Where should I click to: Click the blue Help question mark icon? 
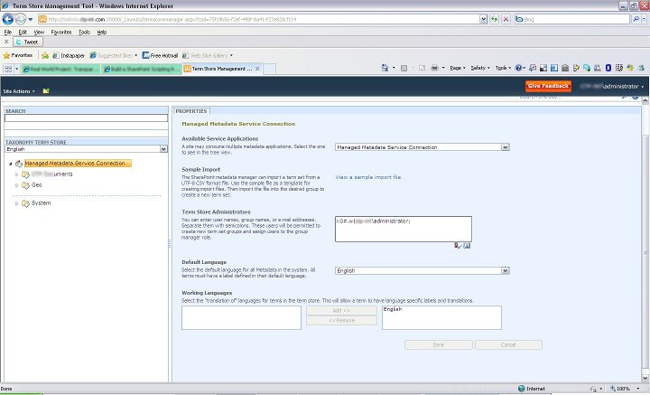click(518, 68)
